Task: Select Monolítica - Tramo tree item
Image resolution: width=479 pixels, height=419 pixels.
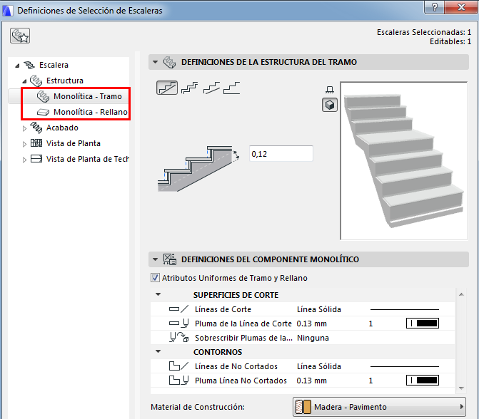Action: coord(88,96)
